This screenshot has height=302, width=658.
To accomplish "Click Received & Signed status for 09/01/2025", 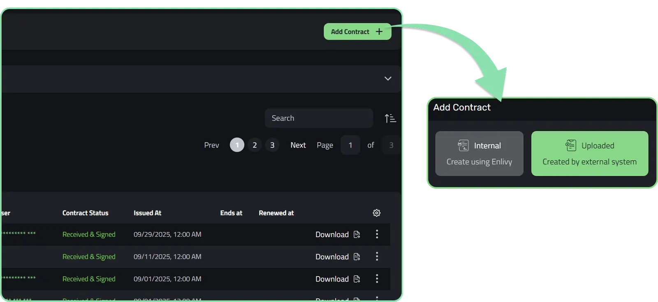I will point(89,279).
